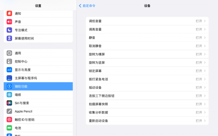Select 旋转为横屏 command text
218x136 pixels.
pos(97,54)
